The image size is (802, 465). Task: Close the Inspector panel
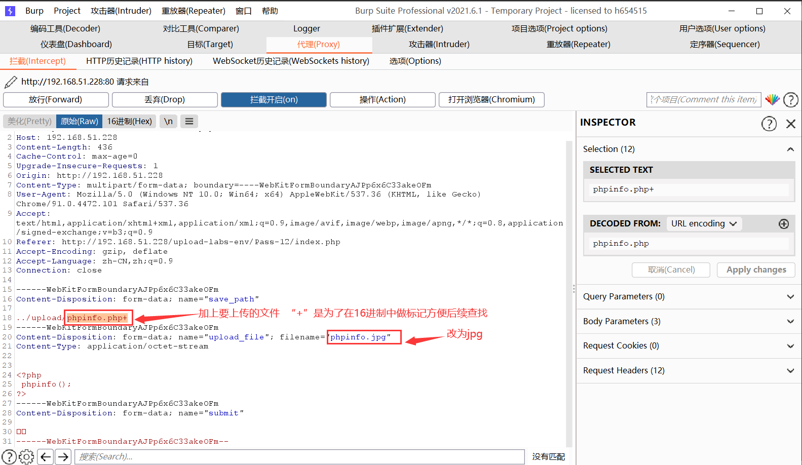(x=790, y=124)
